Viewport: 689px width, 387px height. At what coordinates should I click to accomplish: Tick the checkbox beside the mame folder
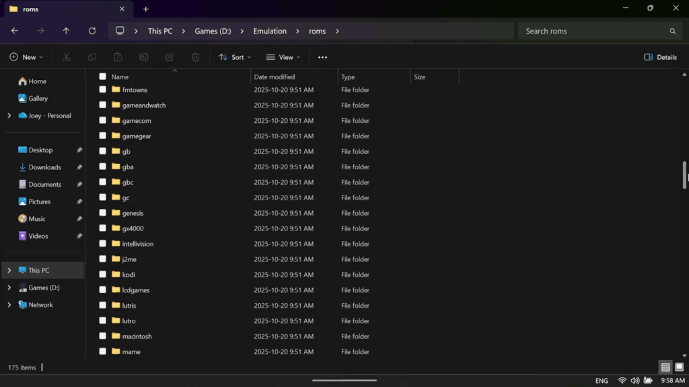click(102, 351)
